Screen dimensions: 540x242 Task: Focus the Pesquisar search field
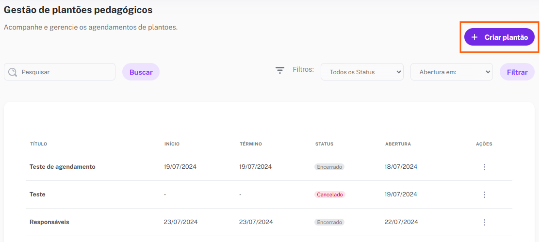coord(60,72)
